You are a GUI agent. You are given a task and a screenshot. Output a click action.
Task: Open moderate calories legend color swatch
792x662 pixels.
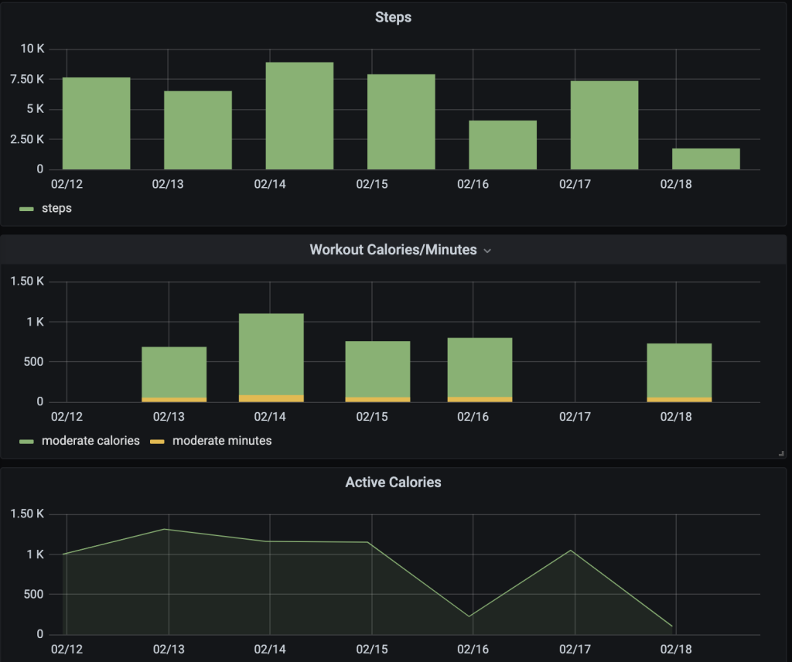(26, 442)
